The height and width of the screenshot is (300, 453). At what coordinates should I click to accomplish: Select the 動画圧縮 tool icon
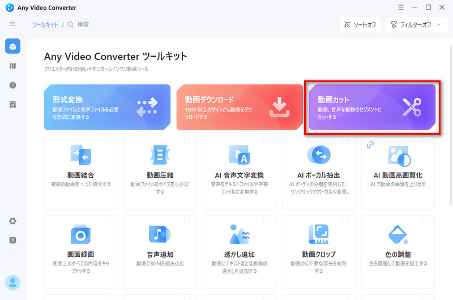pos(160,155)
